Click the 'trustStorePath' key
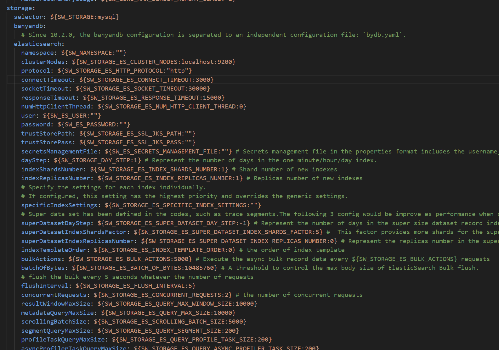 pos(47,133)
